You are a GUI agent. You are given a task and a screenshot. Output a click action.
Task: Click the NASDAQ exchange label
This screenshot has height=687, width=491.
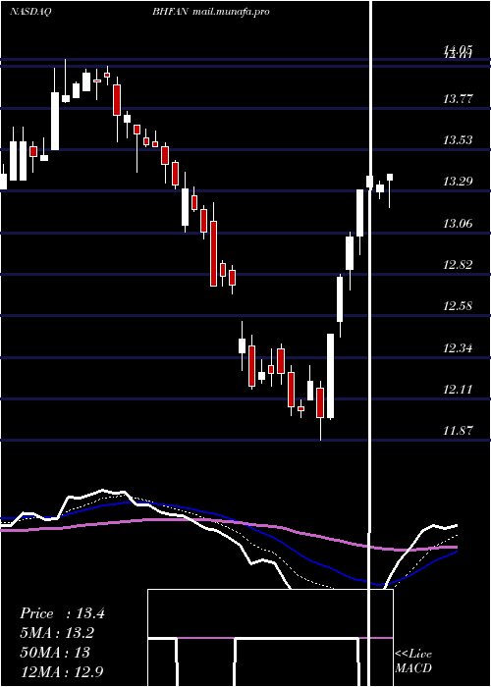(30, 12)
